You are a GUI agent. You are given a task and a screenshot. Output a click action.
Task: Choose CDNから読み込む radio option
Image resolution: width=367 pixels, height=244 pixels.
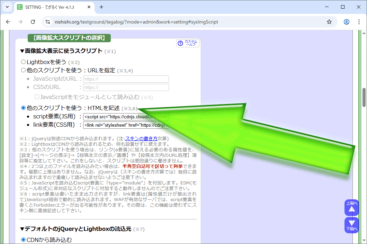point(24,240)
